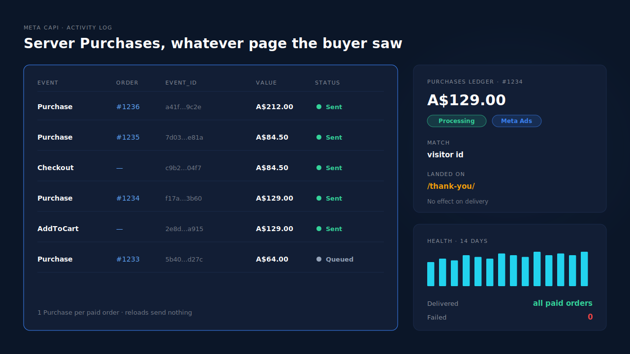
Task: Open order link #1235
Action: 128,137
